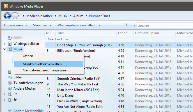Click the Windows Media Player title icon
Image resolution: width=193 pixels, height=112 pixels.
[6, 6]
